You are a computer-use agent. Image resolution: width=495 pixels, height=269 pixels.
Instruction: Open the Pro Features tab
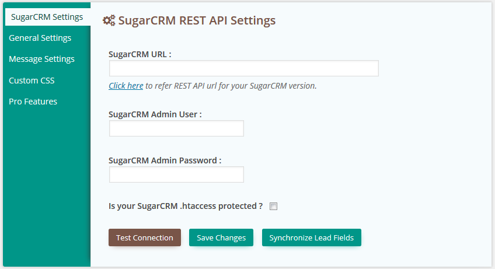coord(33,102)
